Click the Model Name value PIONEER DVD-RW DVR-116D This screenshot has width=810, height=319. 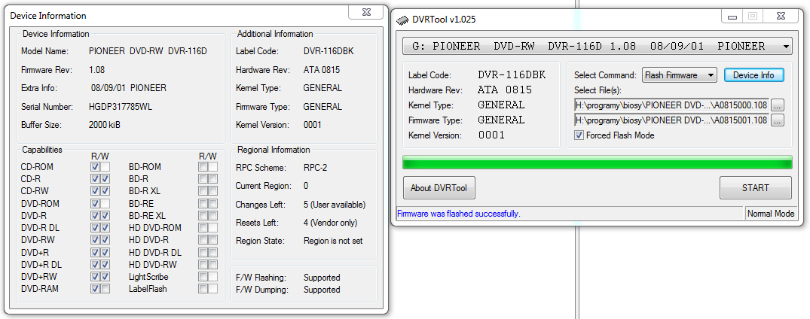click(148, 51)
